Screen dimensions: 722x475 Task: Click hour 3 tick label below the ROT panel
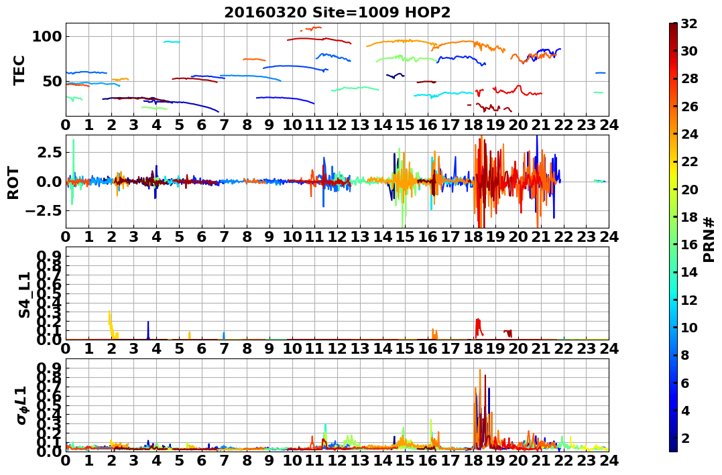click(134, 236)
